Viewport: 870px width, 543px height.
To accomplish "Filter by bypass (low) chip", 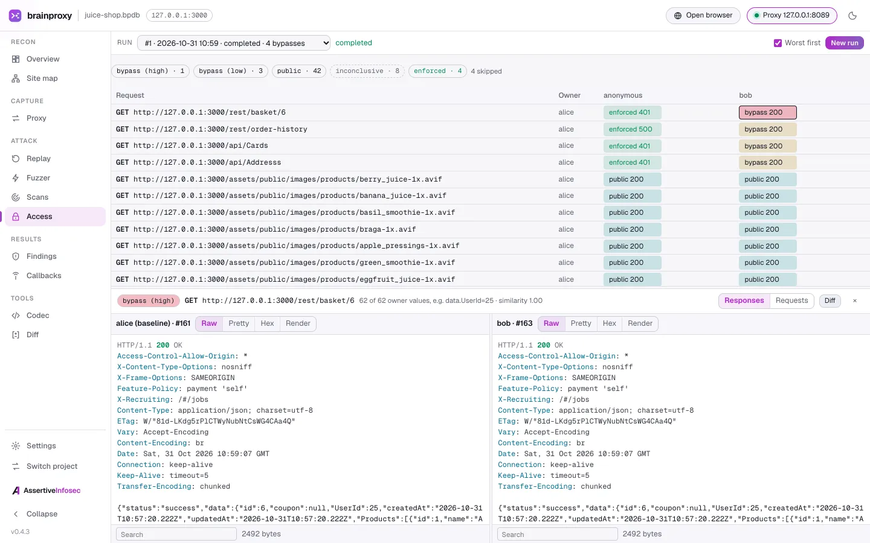I will 230,71.
